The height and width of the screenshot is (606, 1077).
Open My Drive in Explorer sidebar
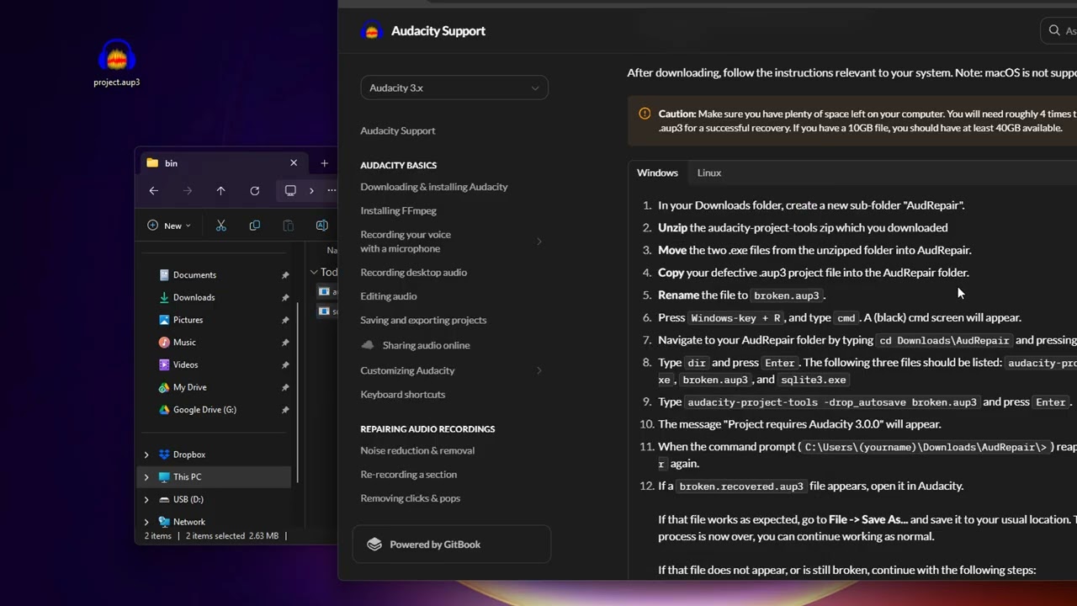(x=189, y=387)
